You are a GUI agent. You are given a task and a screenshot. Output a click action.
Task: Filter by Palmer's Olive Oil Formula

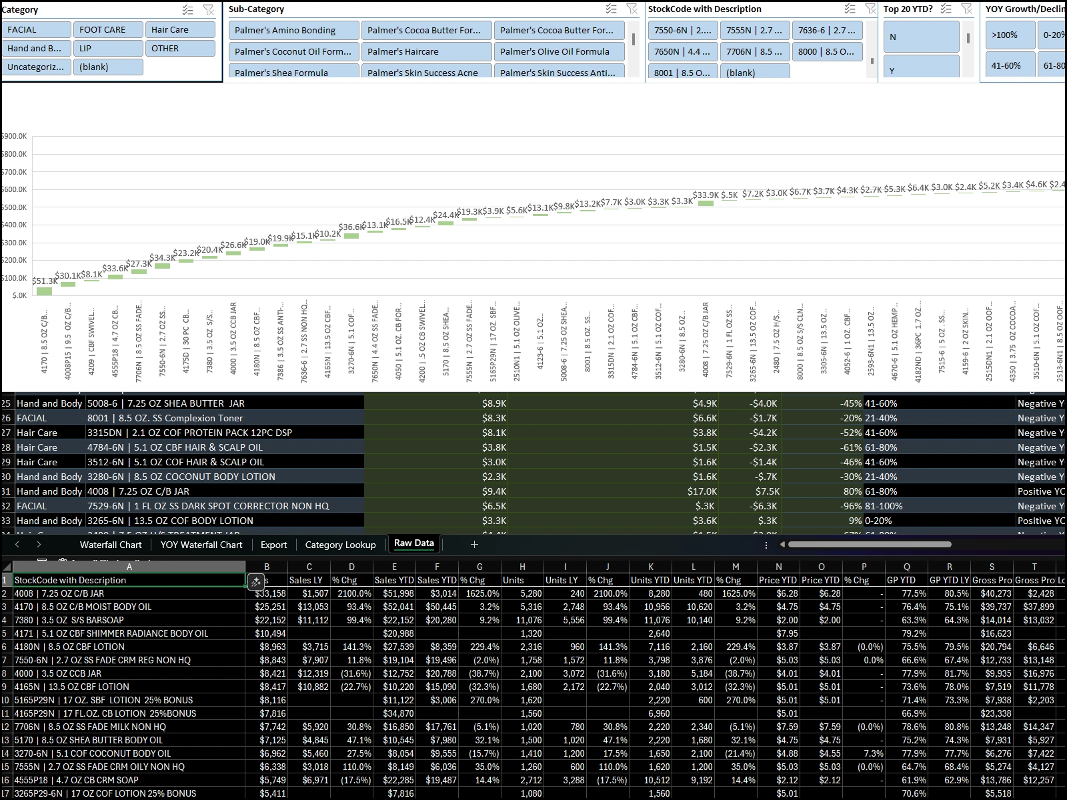point(560,52)
